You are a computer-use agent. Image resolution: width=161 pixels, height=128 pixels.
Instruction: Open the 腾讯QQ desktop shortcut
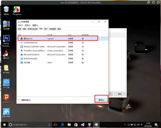6,55
